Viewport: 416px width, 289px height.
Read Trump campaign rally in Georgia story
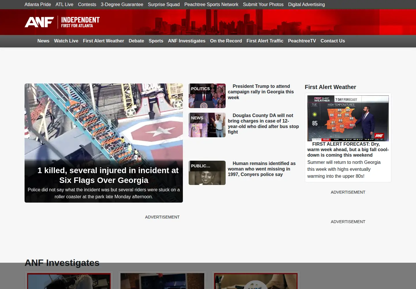[x=261, y=92]
